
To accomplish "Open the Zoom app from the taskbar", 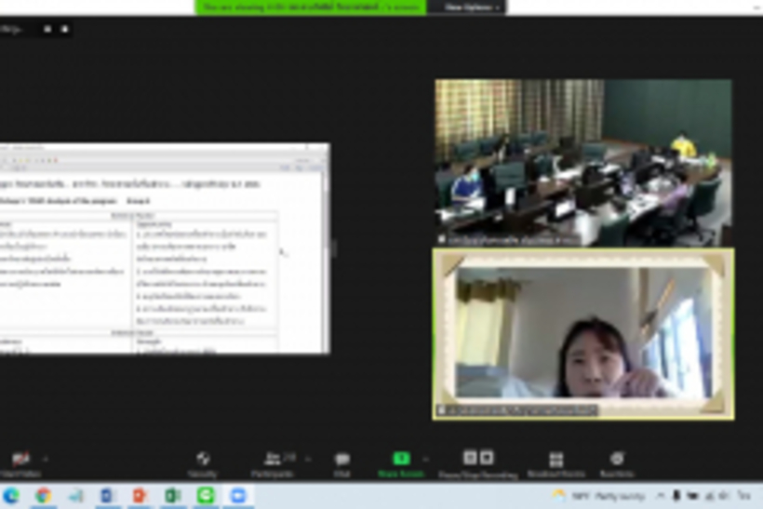I will [238, 495].
